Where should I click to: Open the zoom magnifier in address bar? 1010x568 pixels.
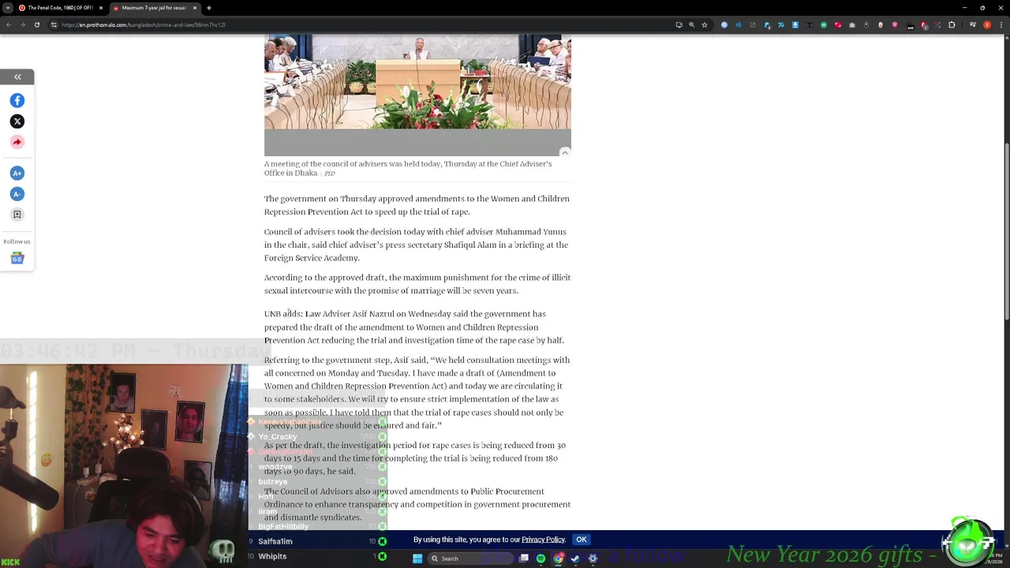(x=692, y=24)
